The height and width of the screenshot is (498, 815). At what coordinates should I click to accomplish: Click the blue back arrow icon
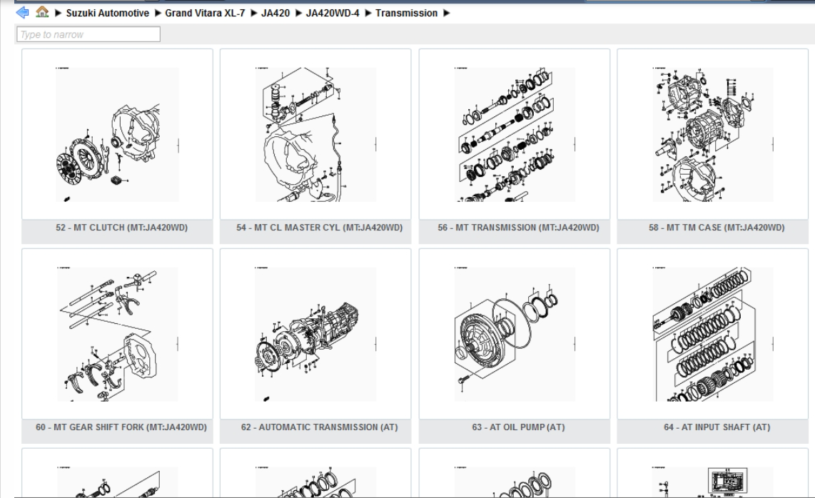tap(22, 12)
